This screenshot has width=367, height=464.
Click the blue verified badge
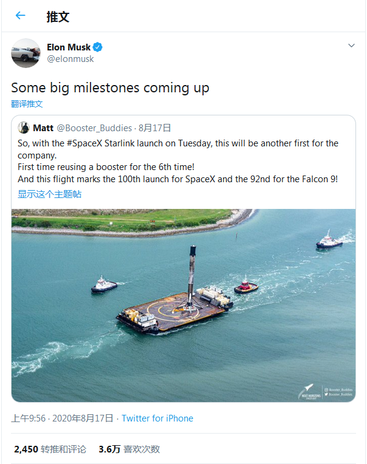click(x=97, y=47)
